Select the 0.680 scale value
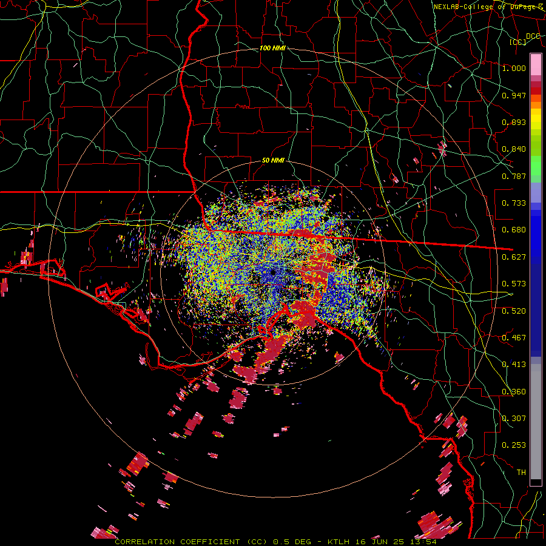546x546 pixels. [x=514, y=230]
